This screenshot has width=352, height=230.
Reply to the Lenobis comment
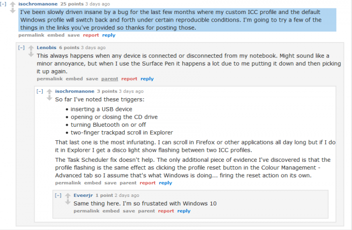point(147,79)
